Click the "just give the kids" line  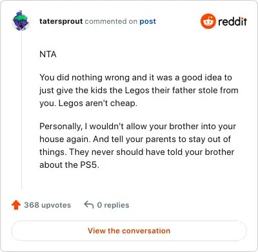139,91
